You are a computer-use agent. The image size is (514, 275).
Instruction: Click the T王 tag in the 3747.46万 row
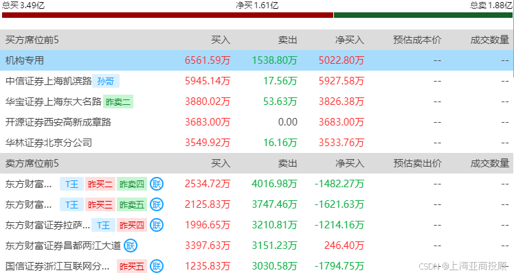[x=71, y=204]
